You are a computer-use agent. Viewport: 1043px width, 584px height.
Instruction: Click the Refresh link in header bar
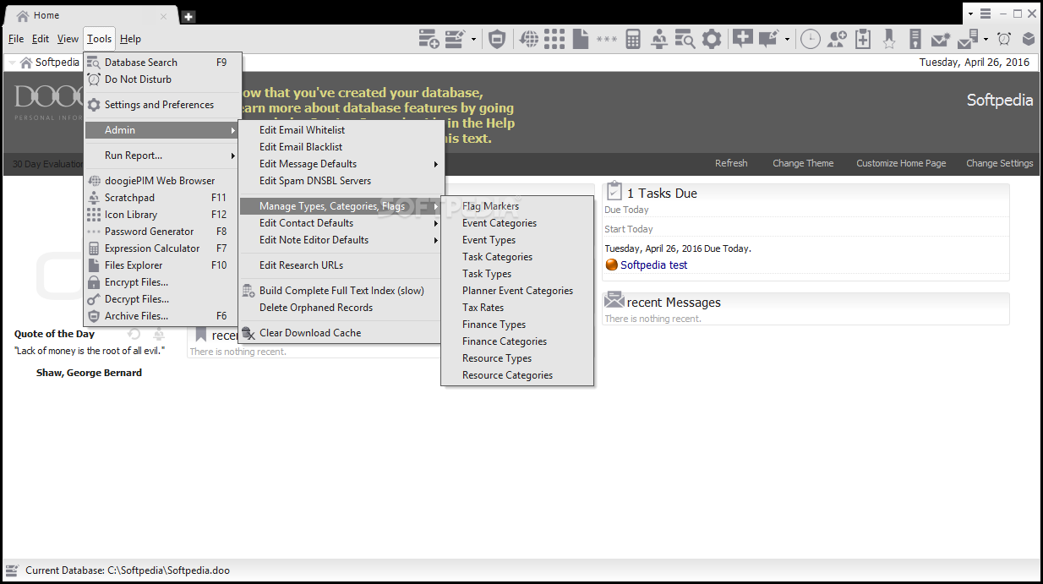[731, 163]
